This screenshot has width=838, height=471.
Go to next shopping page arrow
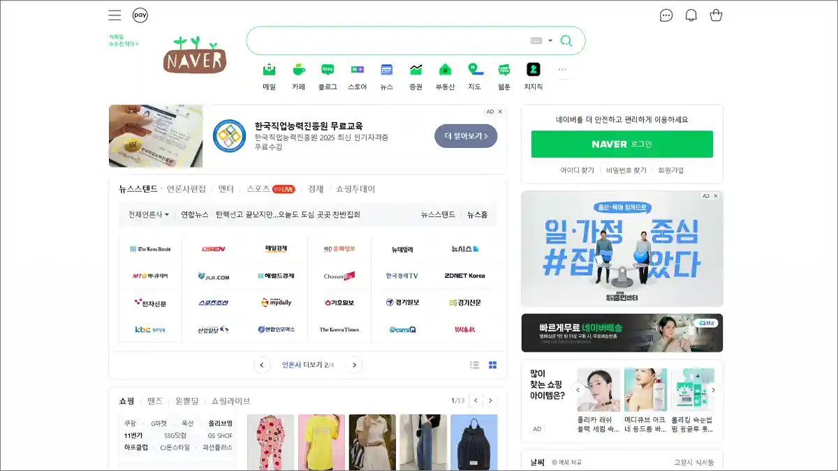point(491,401)
